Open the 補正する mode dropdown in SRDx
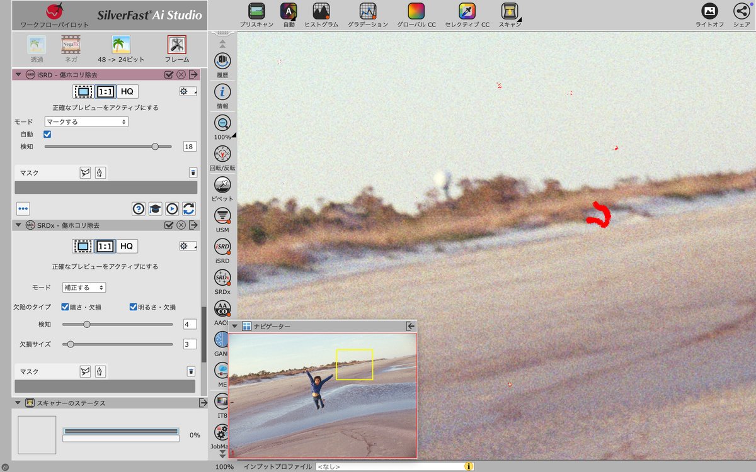This screenshot has width=756, height=472. click(x=83, y=286)
